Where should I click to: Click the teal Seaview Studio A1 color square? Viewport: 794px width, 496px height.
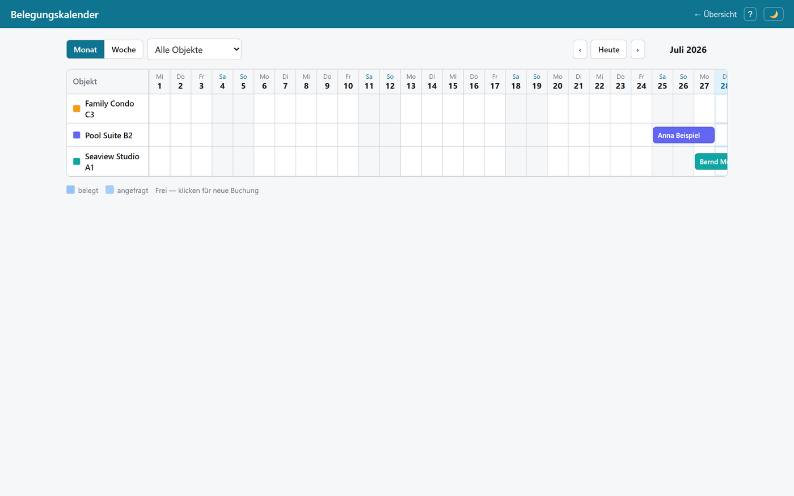(77, 162)
